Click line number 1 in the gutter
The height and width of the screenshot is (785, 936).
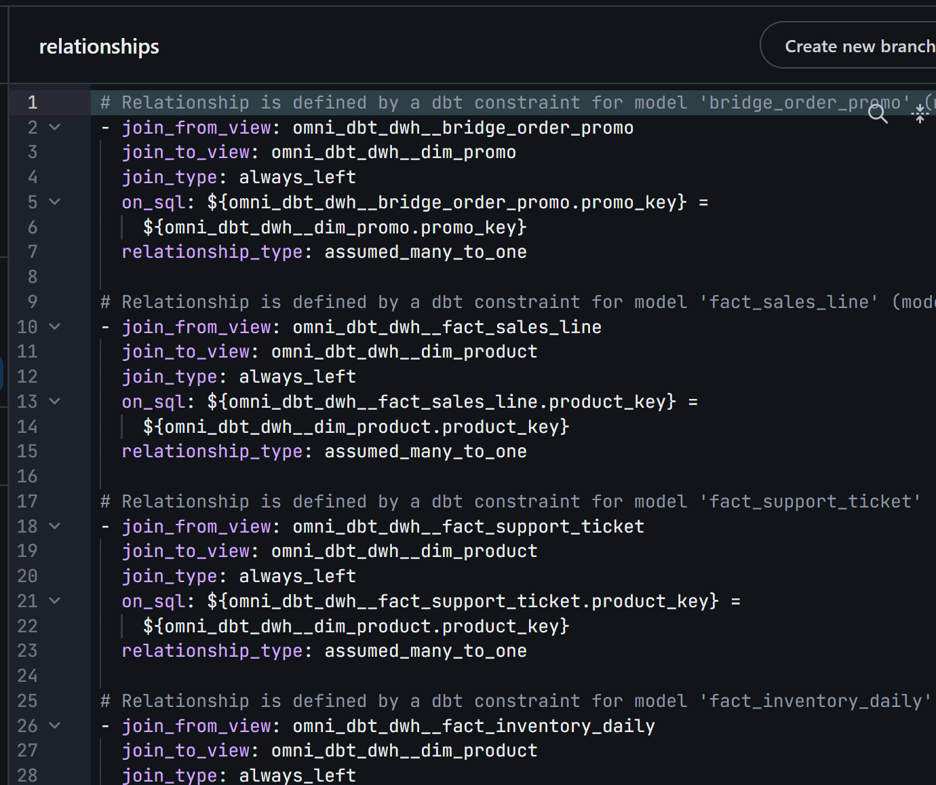click(x=33, y=102)
